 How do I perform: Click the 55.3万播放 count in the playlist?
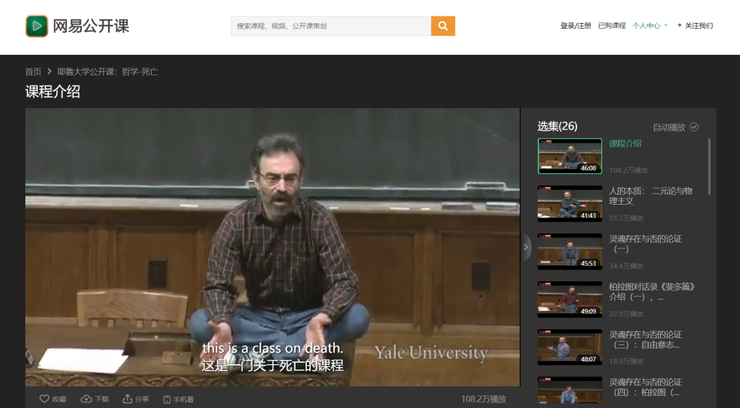click(x=626, y=218)
